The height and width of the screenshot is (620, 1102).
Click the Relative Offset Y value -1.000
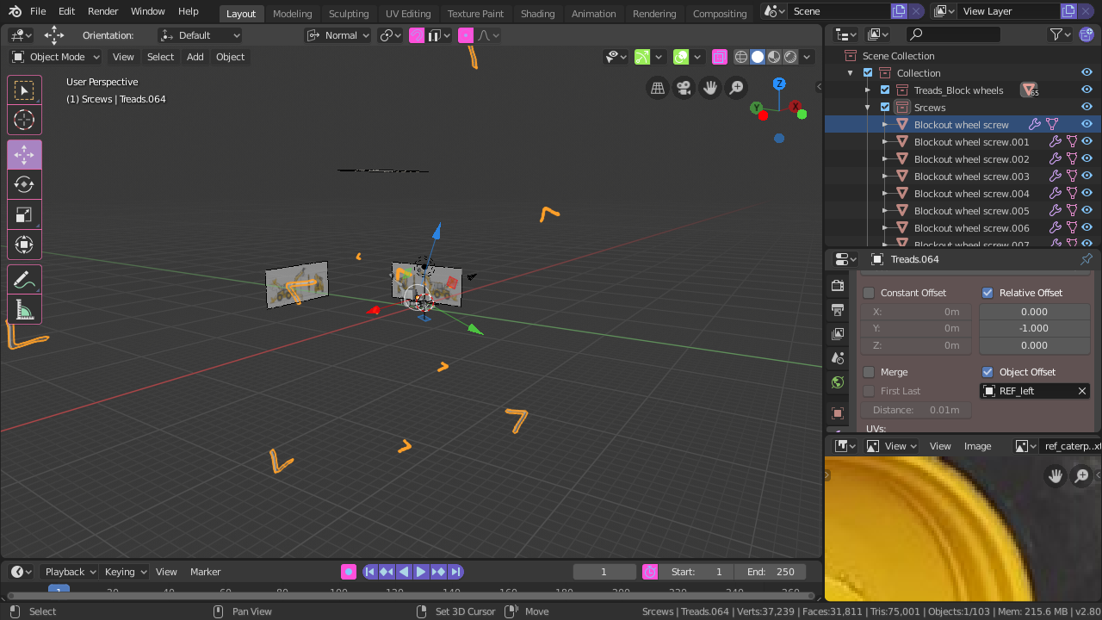[x=1035, y=328]
